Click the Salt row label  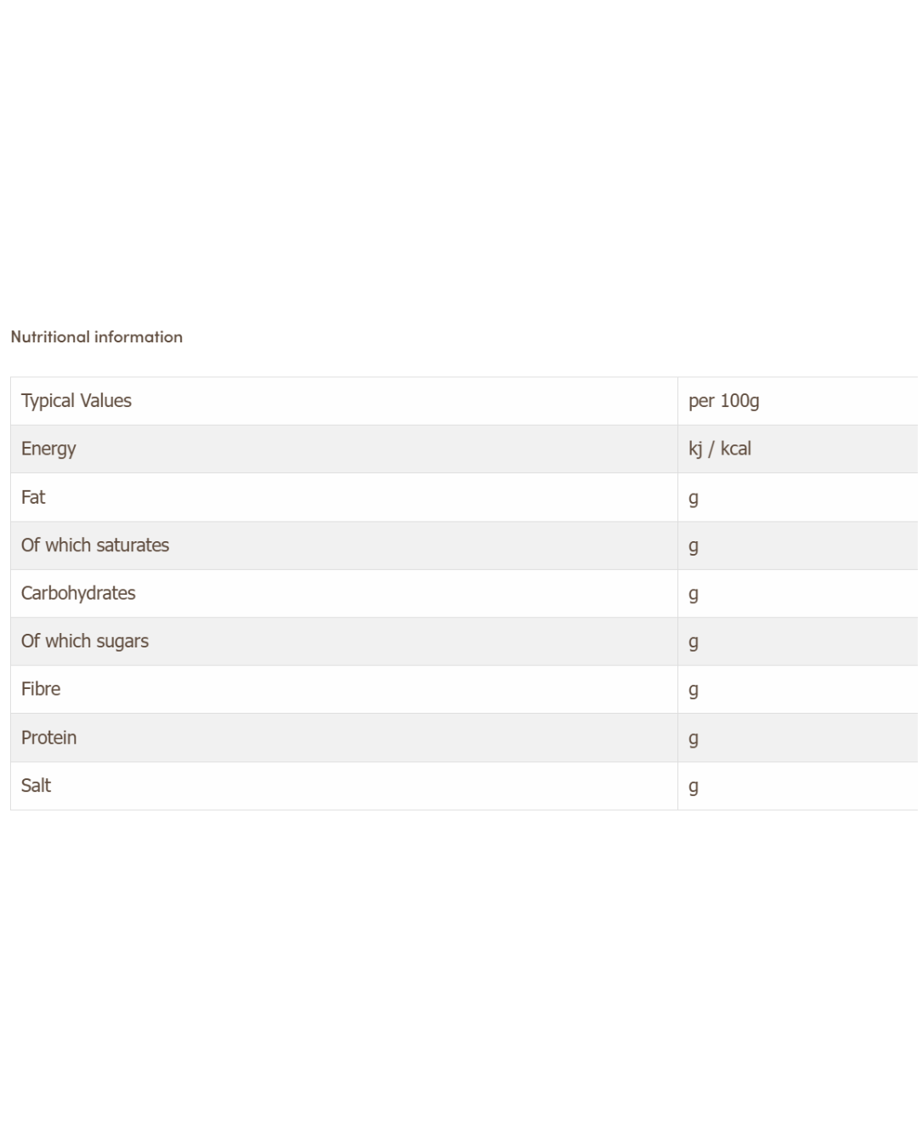tap(36, 785)
